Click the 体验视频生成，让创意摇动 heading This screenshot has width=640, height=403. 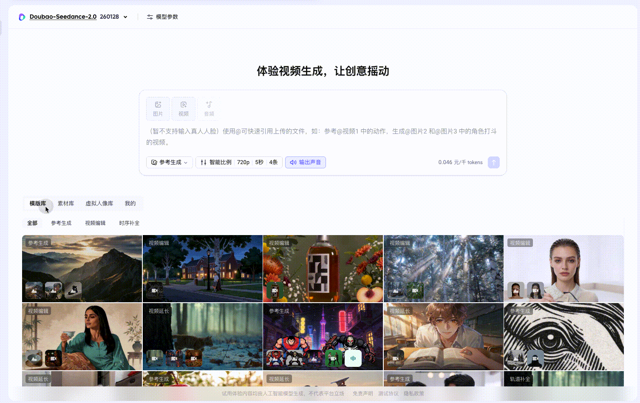(323, 71)
